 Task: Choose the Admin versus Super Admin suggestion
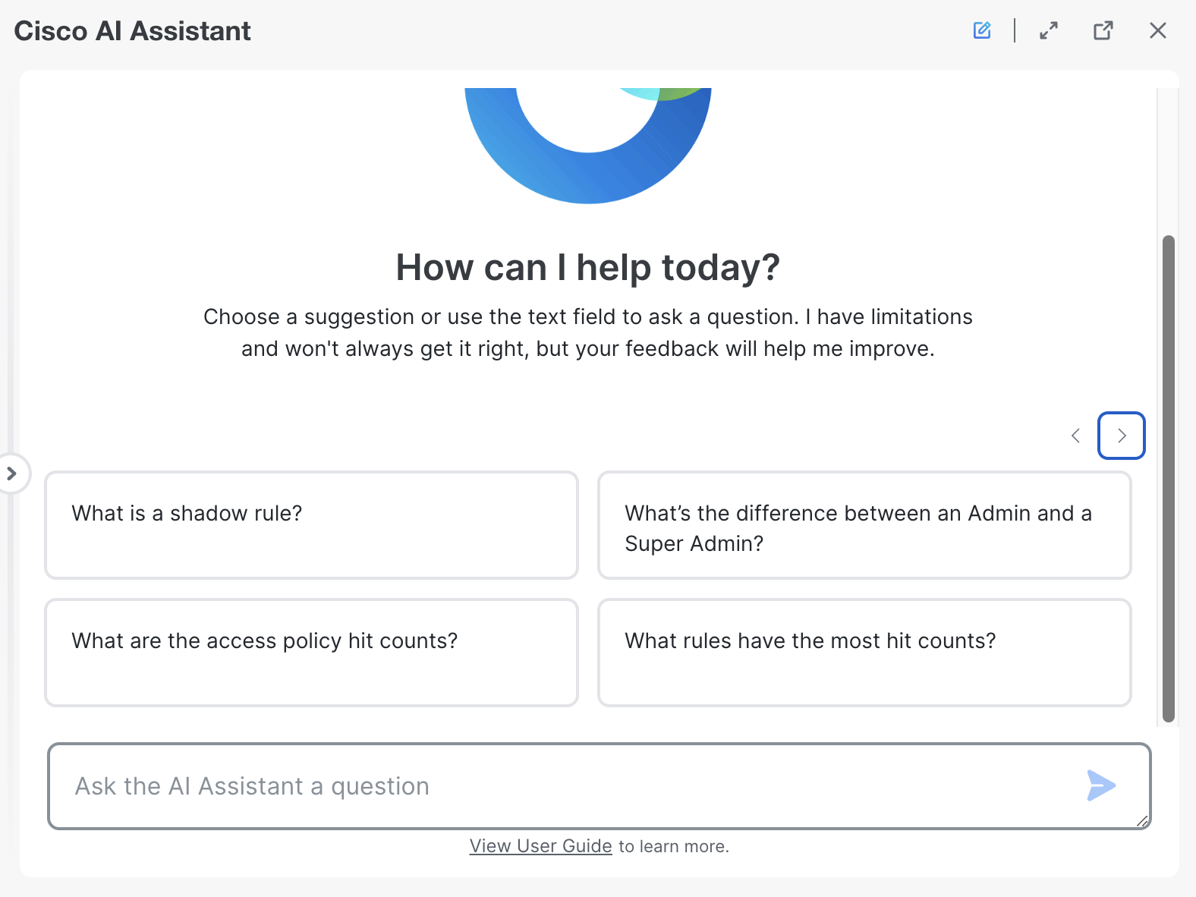[x=864, y=525]
